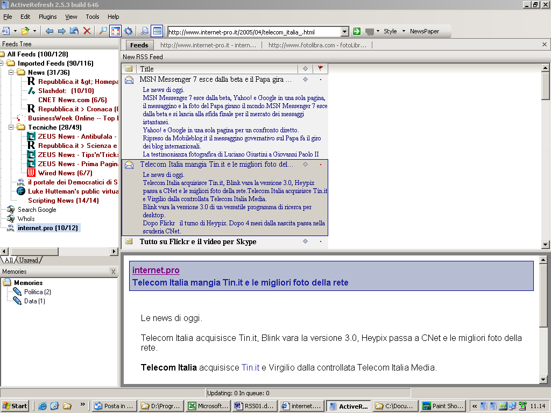Image resolution: width=551 pixels, height=413 pixels.
Task: Go forward with the right arrow
Action: [x=61, y=31]
